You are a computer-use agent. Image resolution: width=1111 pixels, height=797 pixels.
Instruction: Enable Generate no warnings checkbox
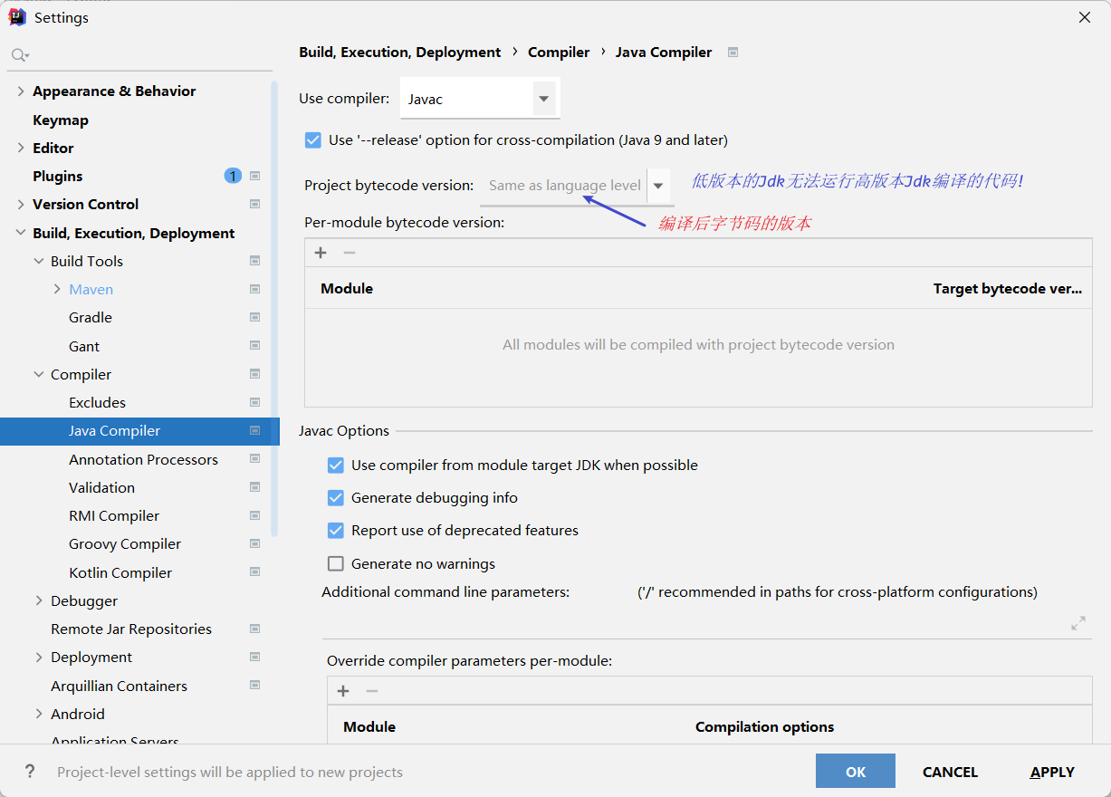336,563
